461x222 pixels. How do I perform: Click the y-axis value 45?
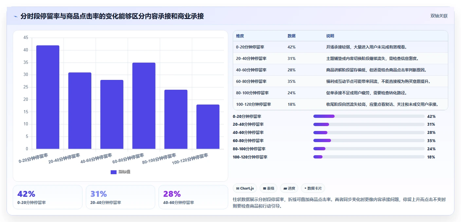point(26,38)
